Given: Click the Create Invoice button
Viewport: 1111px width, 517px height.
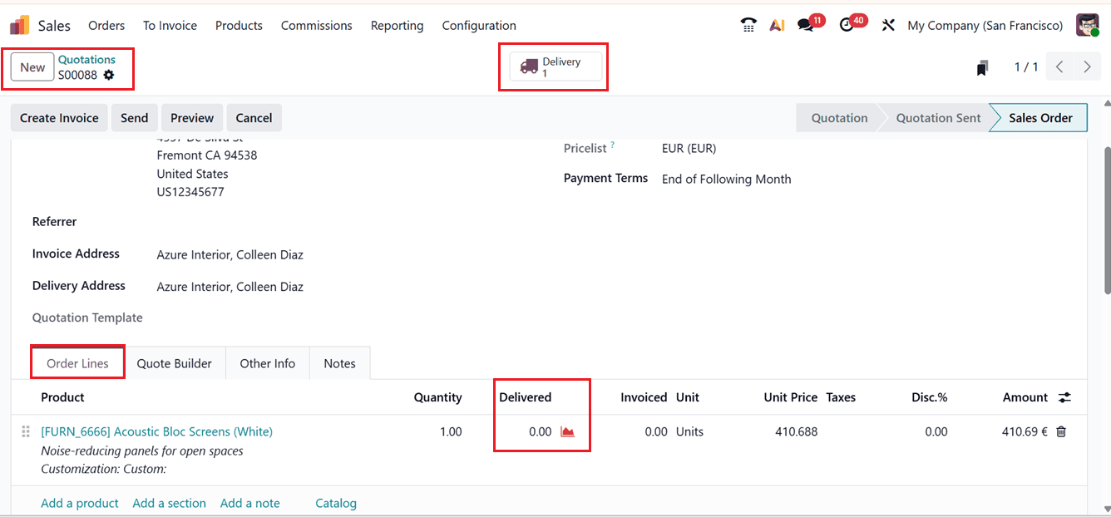Looking at the screenshot, I should pos(58,117).
